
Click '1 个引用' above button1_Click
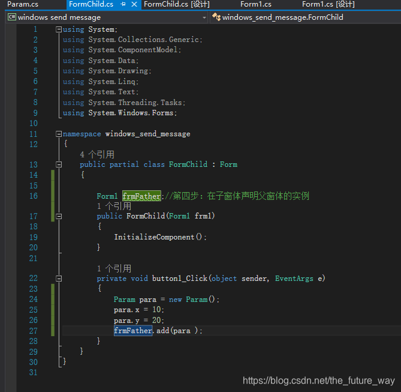click(x=114, y=268)
